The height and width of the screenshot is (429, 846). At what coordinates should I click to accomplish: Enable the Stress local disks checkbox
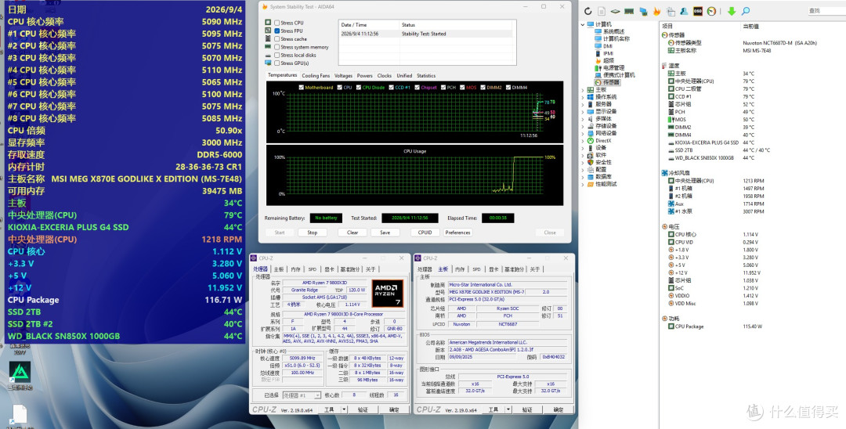pos(277,55)
